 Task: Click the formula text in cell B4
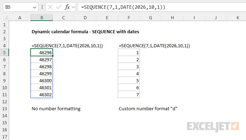(x=67, y=46)
